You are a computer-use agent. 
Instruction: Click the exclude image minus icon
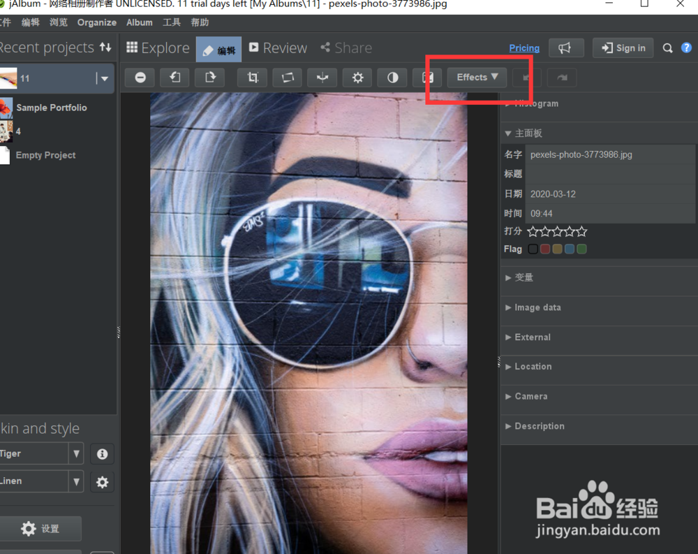(140, 78)
